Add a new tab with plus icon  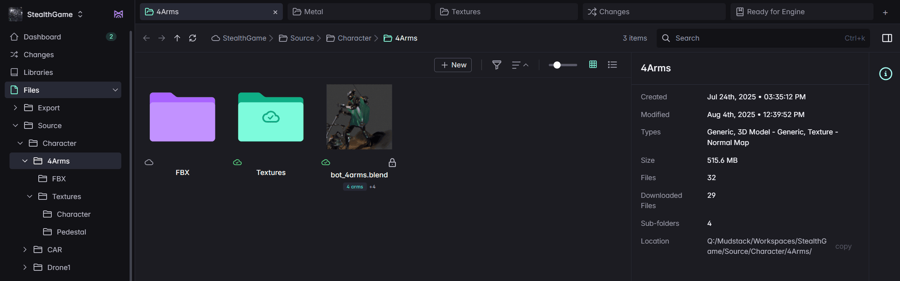[885, 12]
